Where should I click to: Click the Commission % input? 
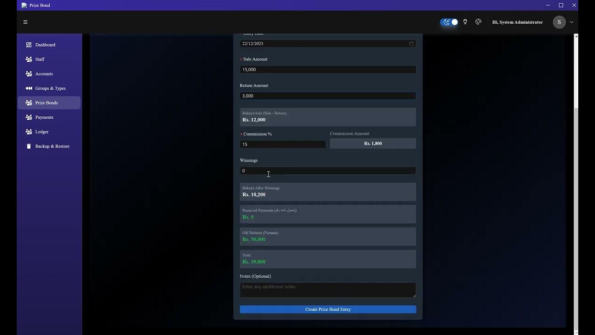pyautogui.click(x=283, y=144)
